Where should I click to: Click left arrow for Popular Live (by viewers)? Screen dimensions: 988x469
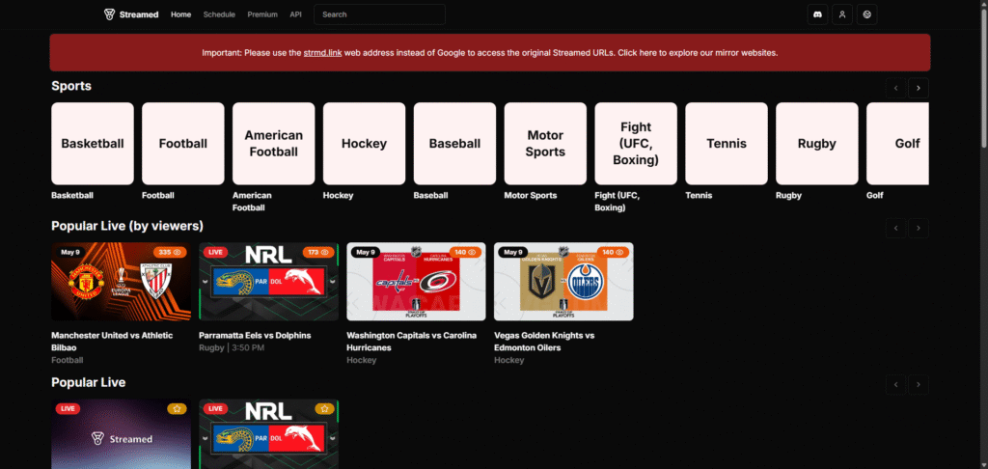point(895,228)
